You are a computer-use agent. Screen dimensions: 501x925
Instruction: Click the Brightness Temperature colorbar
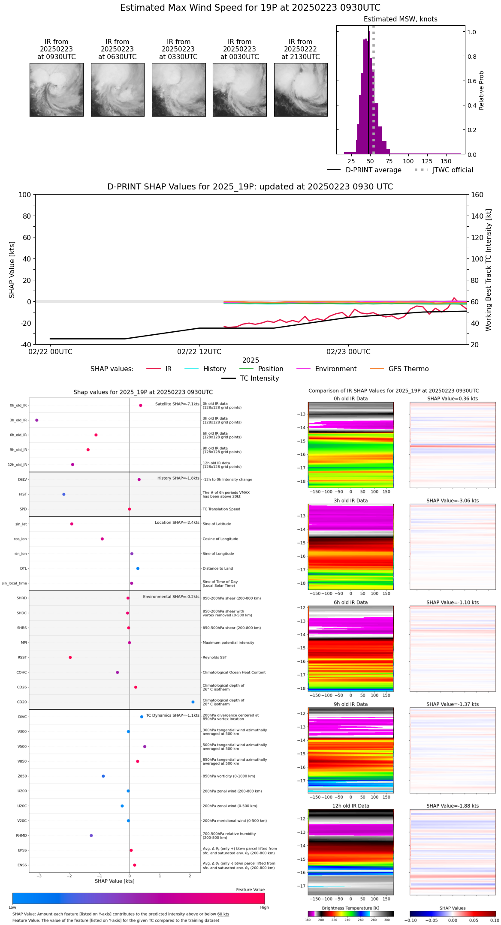(350, 913)
